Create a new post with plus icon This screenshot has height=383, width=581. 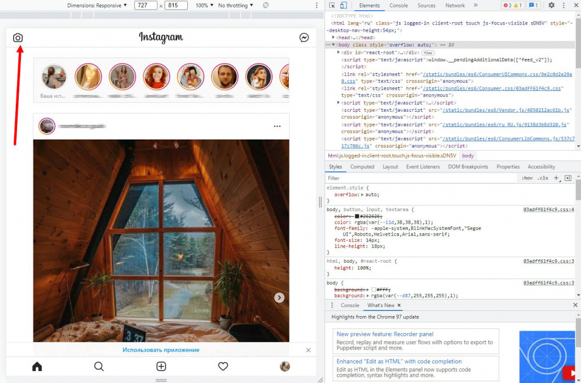pyautogui.click(x=161, y=367)
